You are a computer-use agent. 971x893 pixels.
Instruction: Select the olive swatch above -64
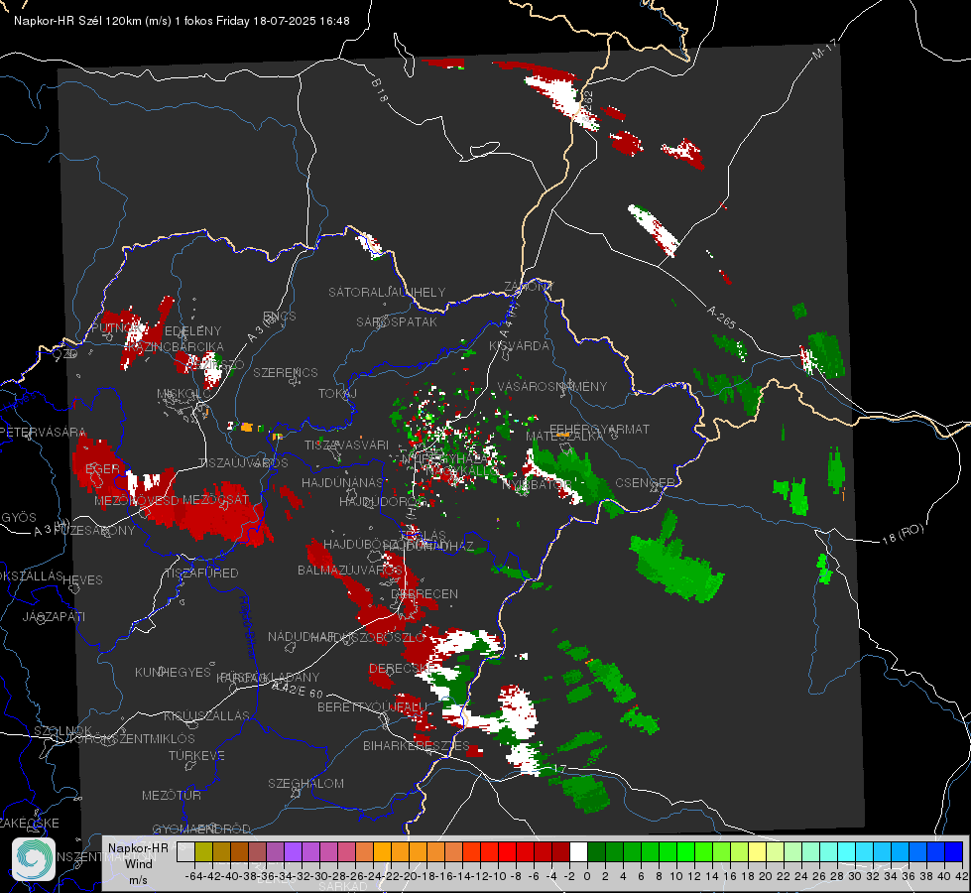(203, 852)
